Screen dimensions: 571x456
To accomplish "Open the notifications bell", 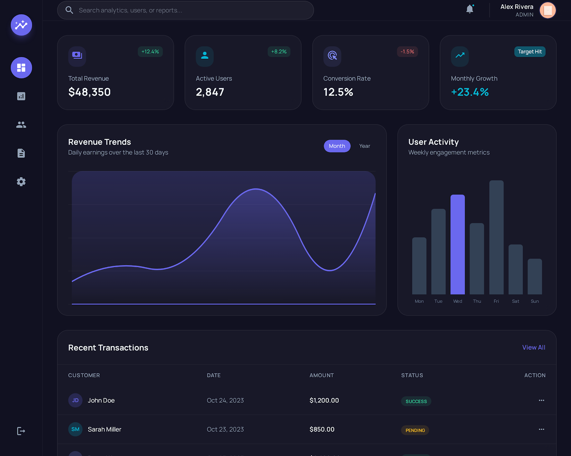I will coord(469,9).
